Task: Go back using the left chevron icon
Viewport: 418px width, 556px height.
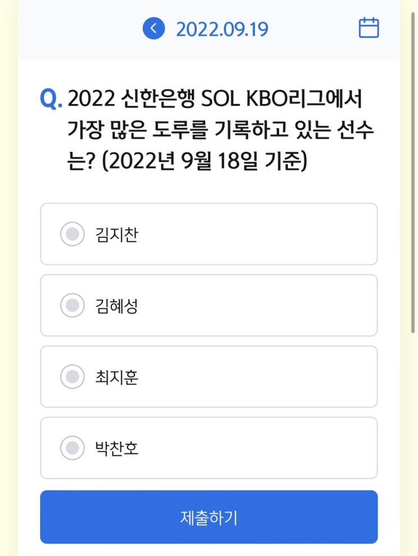Action: (x=154, y=28)
